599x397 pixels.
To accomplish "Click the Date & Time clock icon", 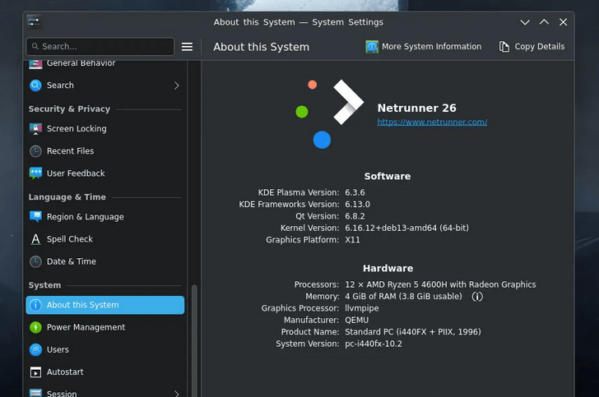I will (35, 261).
